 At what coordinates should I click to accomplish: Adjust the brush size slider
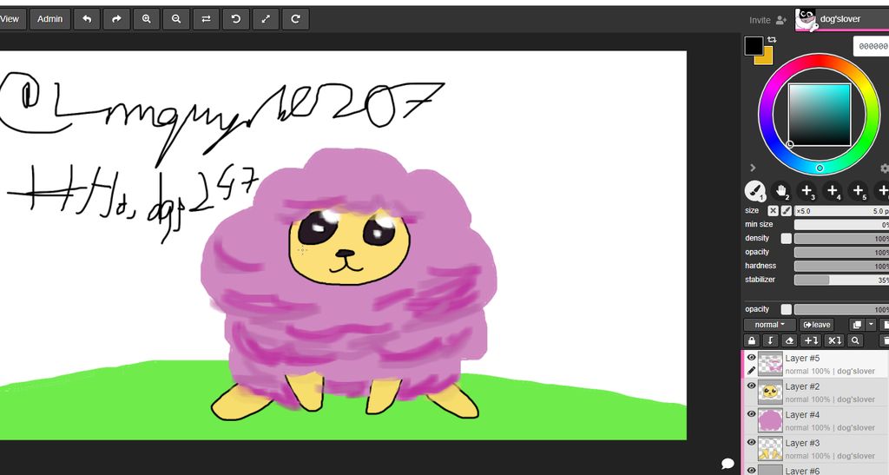click(x=841, y=211)
